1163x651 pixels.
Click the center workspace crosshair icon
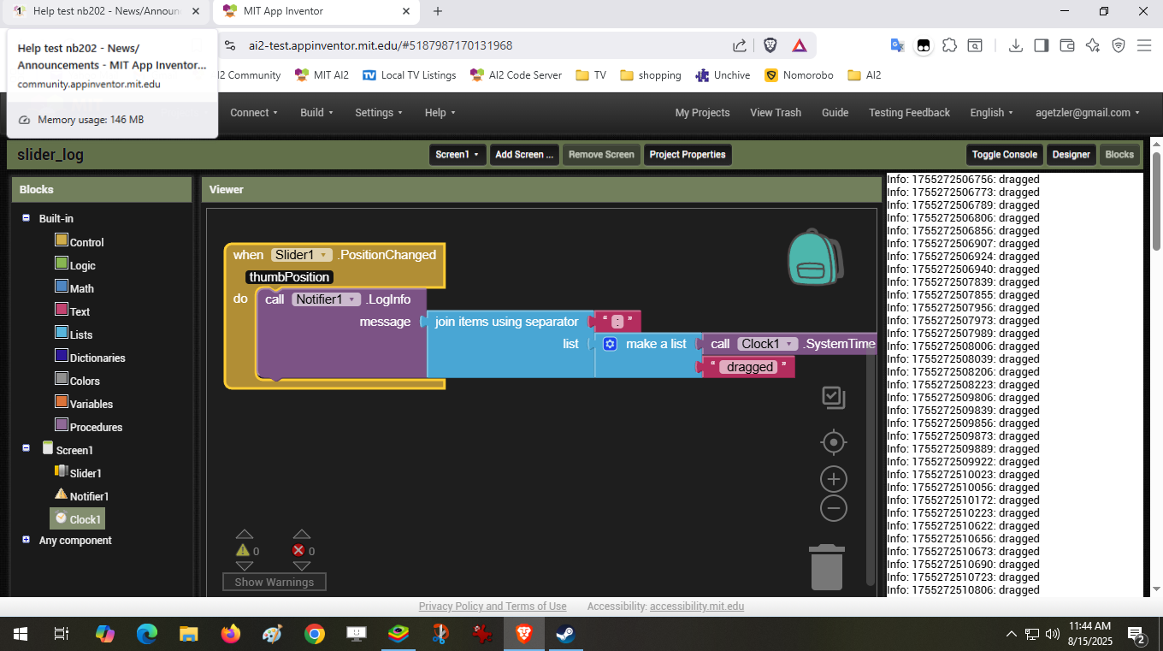click(x=833, y=442)
